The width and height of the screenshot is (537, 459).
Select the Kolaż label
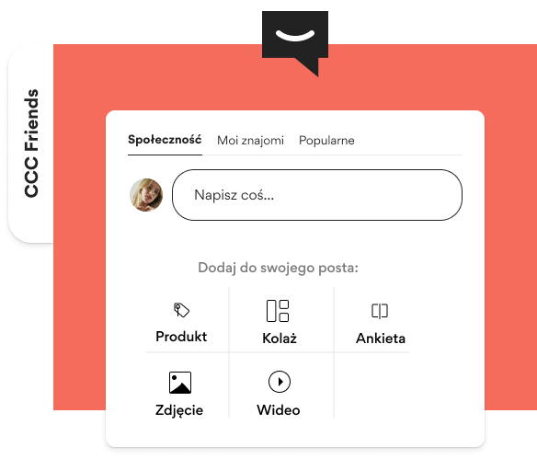coord(280,339)
